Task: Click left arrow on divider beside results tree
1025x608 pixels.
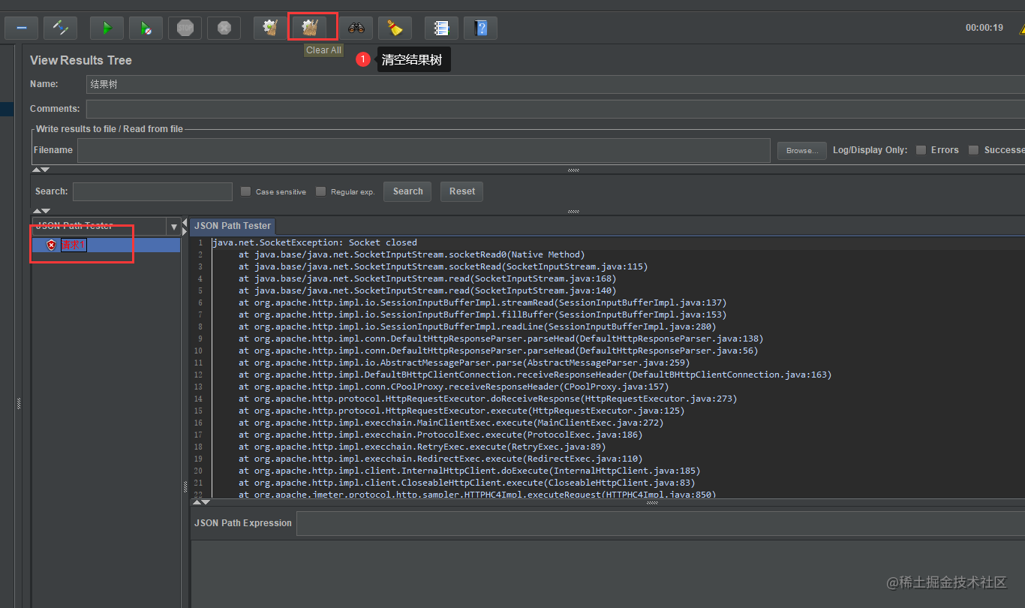Action: [185, 222]
